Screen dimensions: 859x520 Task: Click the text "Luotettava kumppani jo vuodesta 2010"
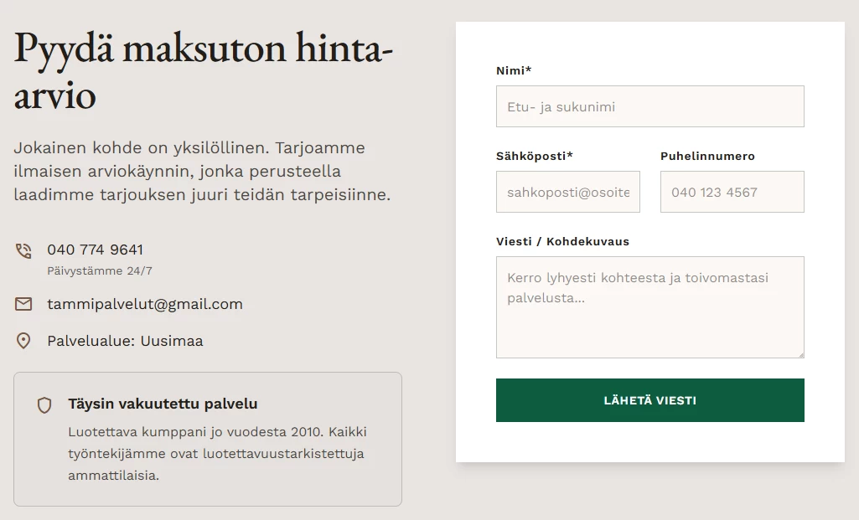click(196, 431)
